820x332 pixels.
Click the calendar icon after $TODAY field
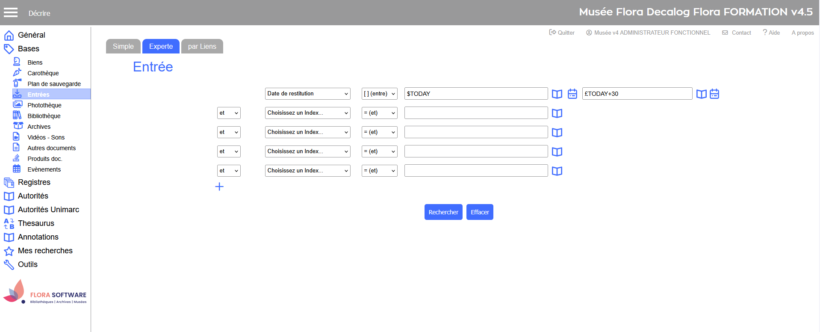tap(572, 94)
